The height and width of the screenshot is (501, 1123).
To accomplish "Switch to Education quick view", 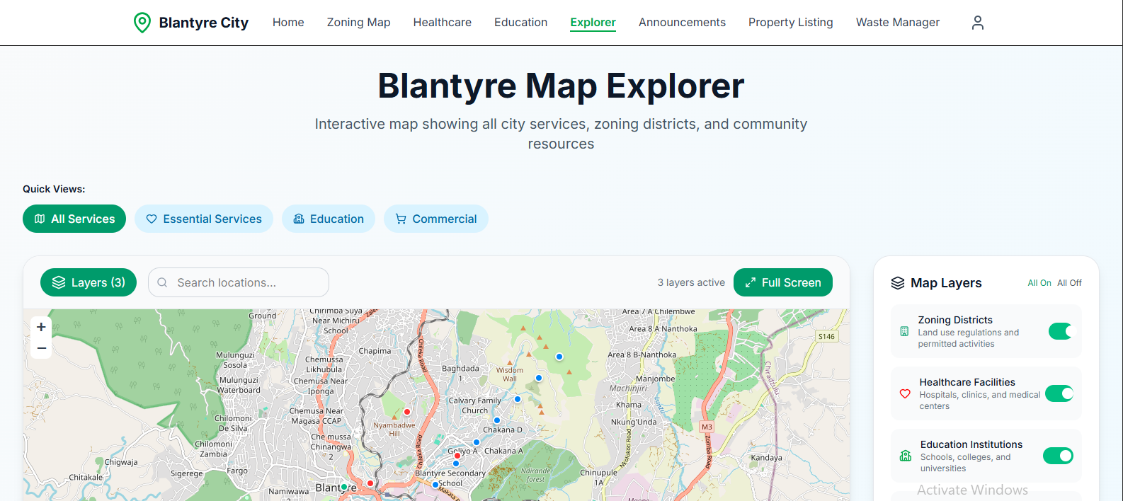I will click(329, 219).
